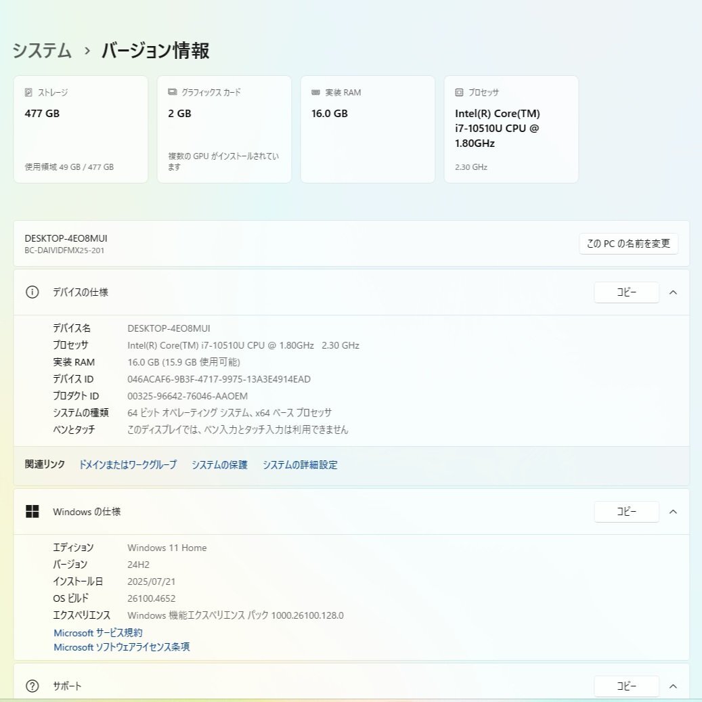Click the question mark icon beside サポート

(x=32, y=686)
